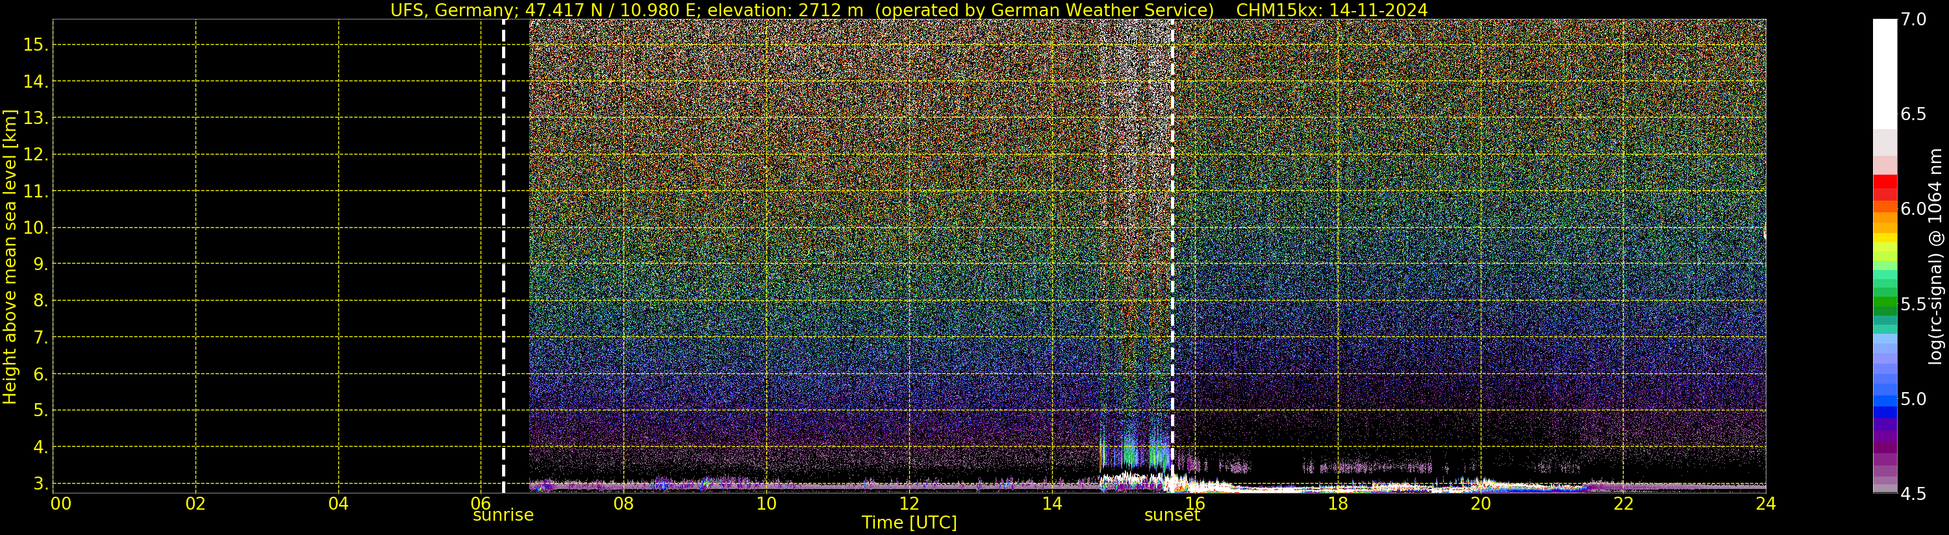Image resolution: width=1949 pixels, height=535 pixels.
Task: Click the 'Height above mean sea level [km]' axis label
Action: [x=10, y=256]
